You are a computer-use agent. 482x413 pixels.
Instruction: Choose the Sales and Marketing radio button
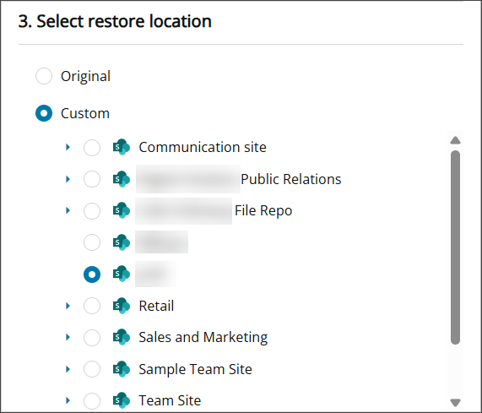(x=92, y=338)
